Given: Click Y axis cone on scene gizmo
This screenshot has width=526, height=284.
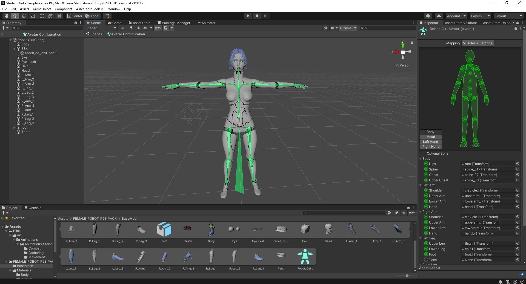Looking at the screenshot, I should coord(403,46).
